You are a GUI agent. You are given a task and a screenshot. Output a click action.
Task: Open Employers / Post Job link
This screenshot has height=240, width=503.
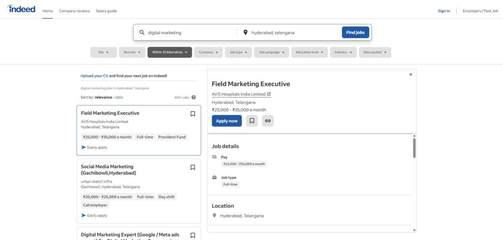point(480,11)
